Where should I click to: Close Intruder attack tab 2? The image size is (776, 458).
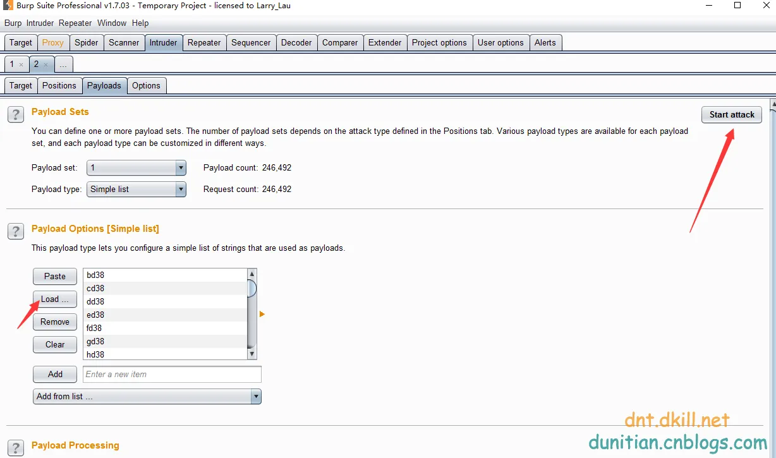click(x=45, y=64)
